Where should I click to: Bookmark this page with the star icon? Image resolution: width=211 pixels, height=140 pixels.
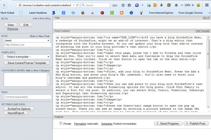(123, 5)
